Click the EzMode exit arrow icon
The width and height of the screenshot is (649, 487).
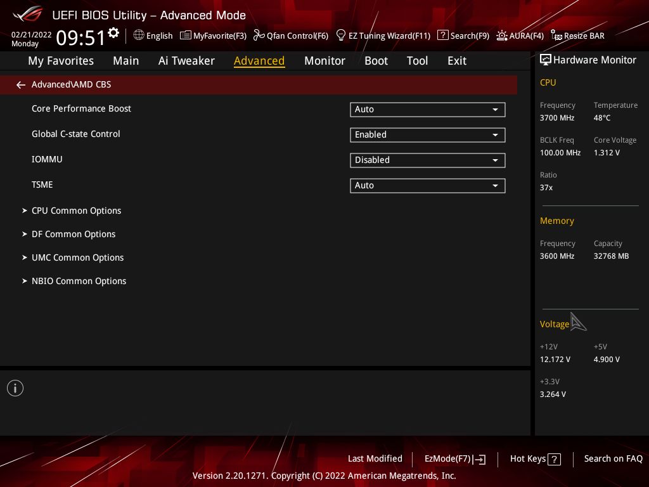coord(479,459)
